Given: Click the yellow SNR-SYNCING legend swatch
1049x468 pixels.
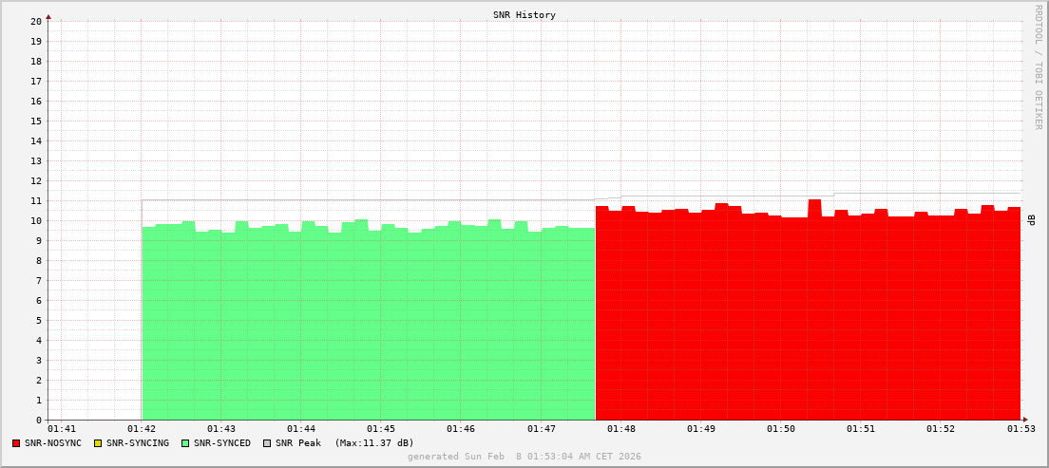Looking at the screenshot, I should click(97, 443).
